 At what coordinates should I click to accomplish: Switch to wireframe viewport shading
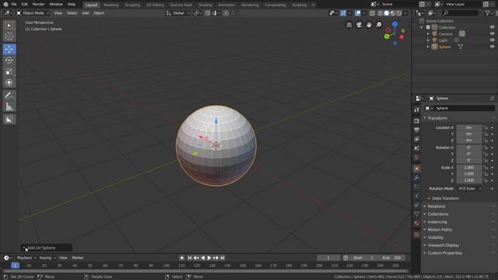[x=381, y=13]
